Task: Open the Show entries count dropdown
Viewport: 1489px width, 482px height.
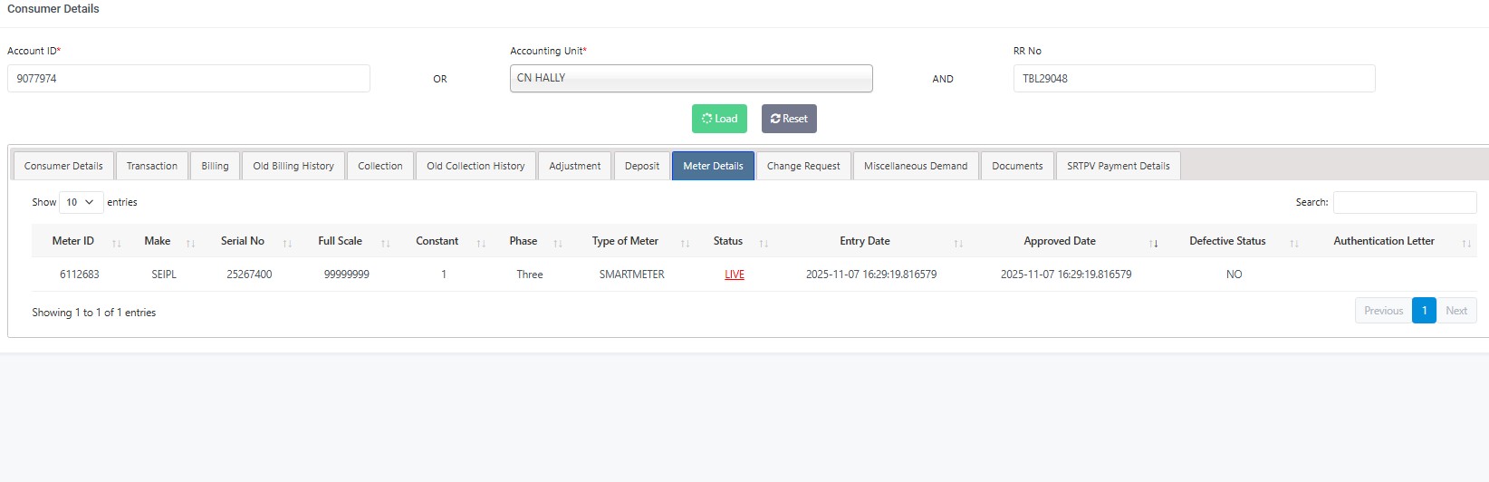Action: click(x=81, y=202)
